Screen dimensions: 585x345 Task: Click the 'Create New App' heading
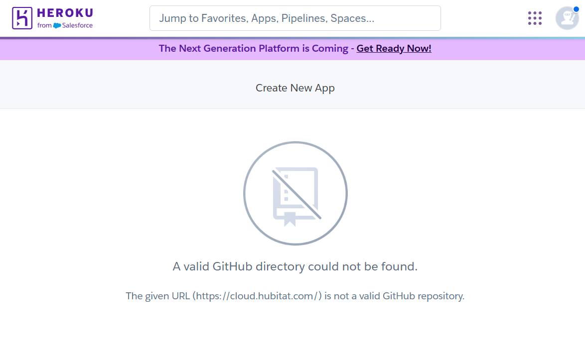(295, 87)
